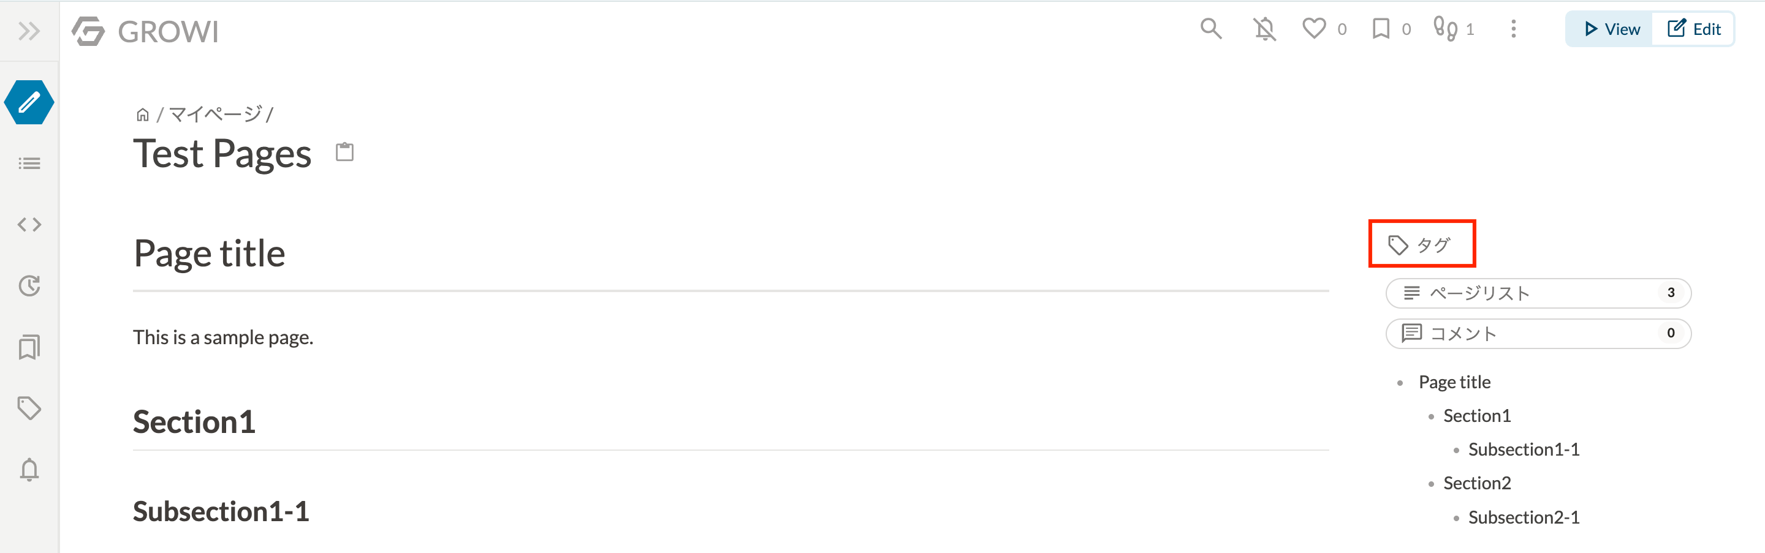Open the three-dot page options menu
Viewport: 1765px width, 553px height.
point(1514,29)
